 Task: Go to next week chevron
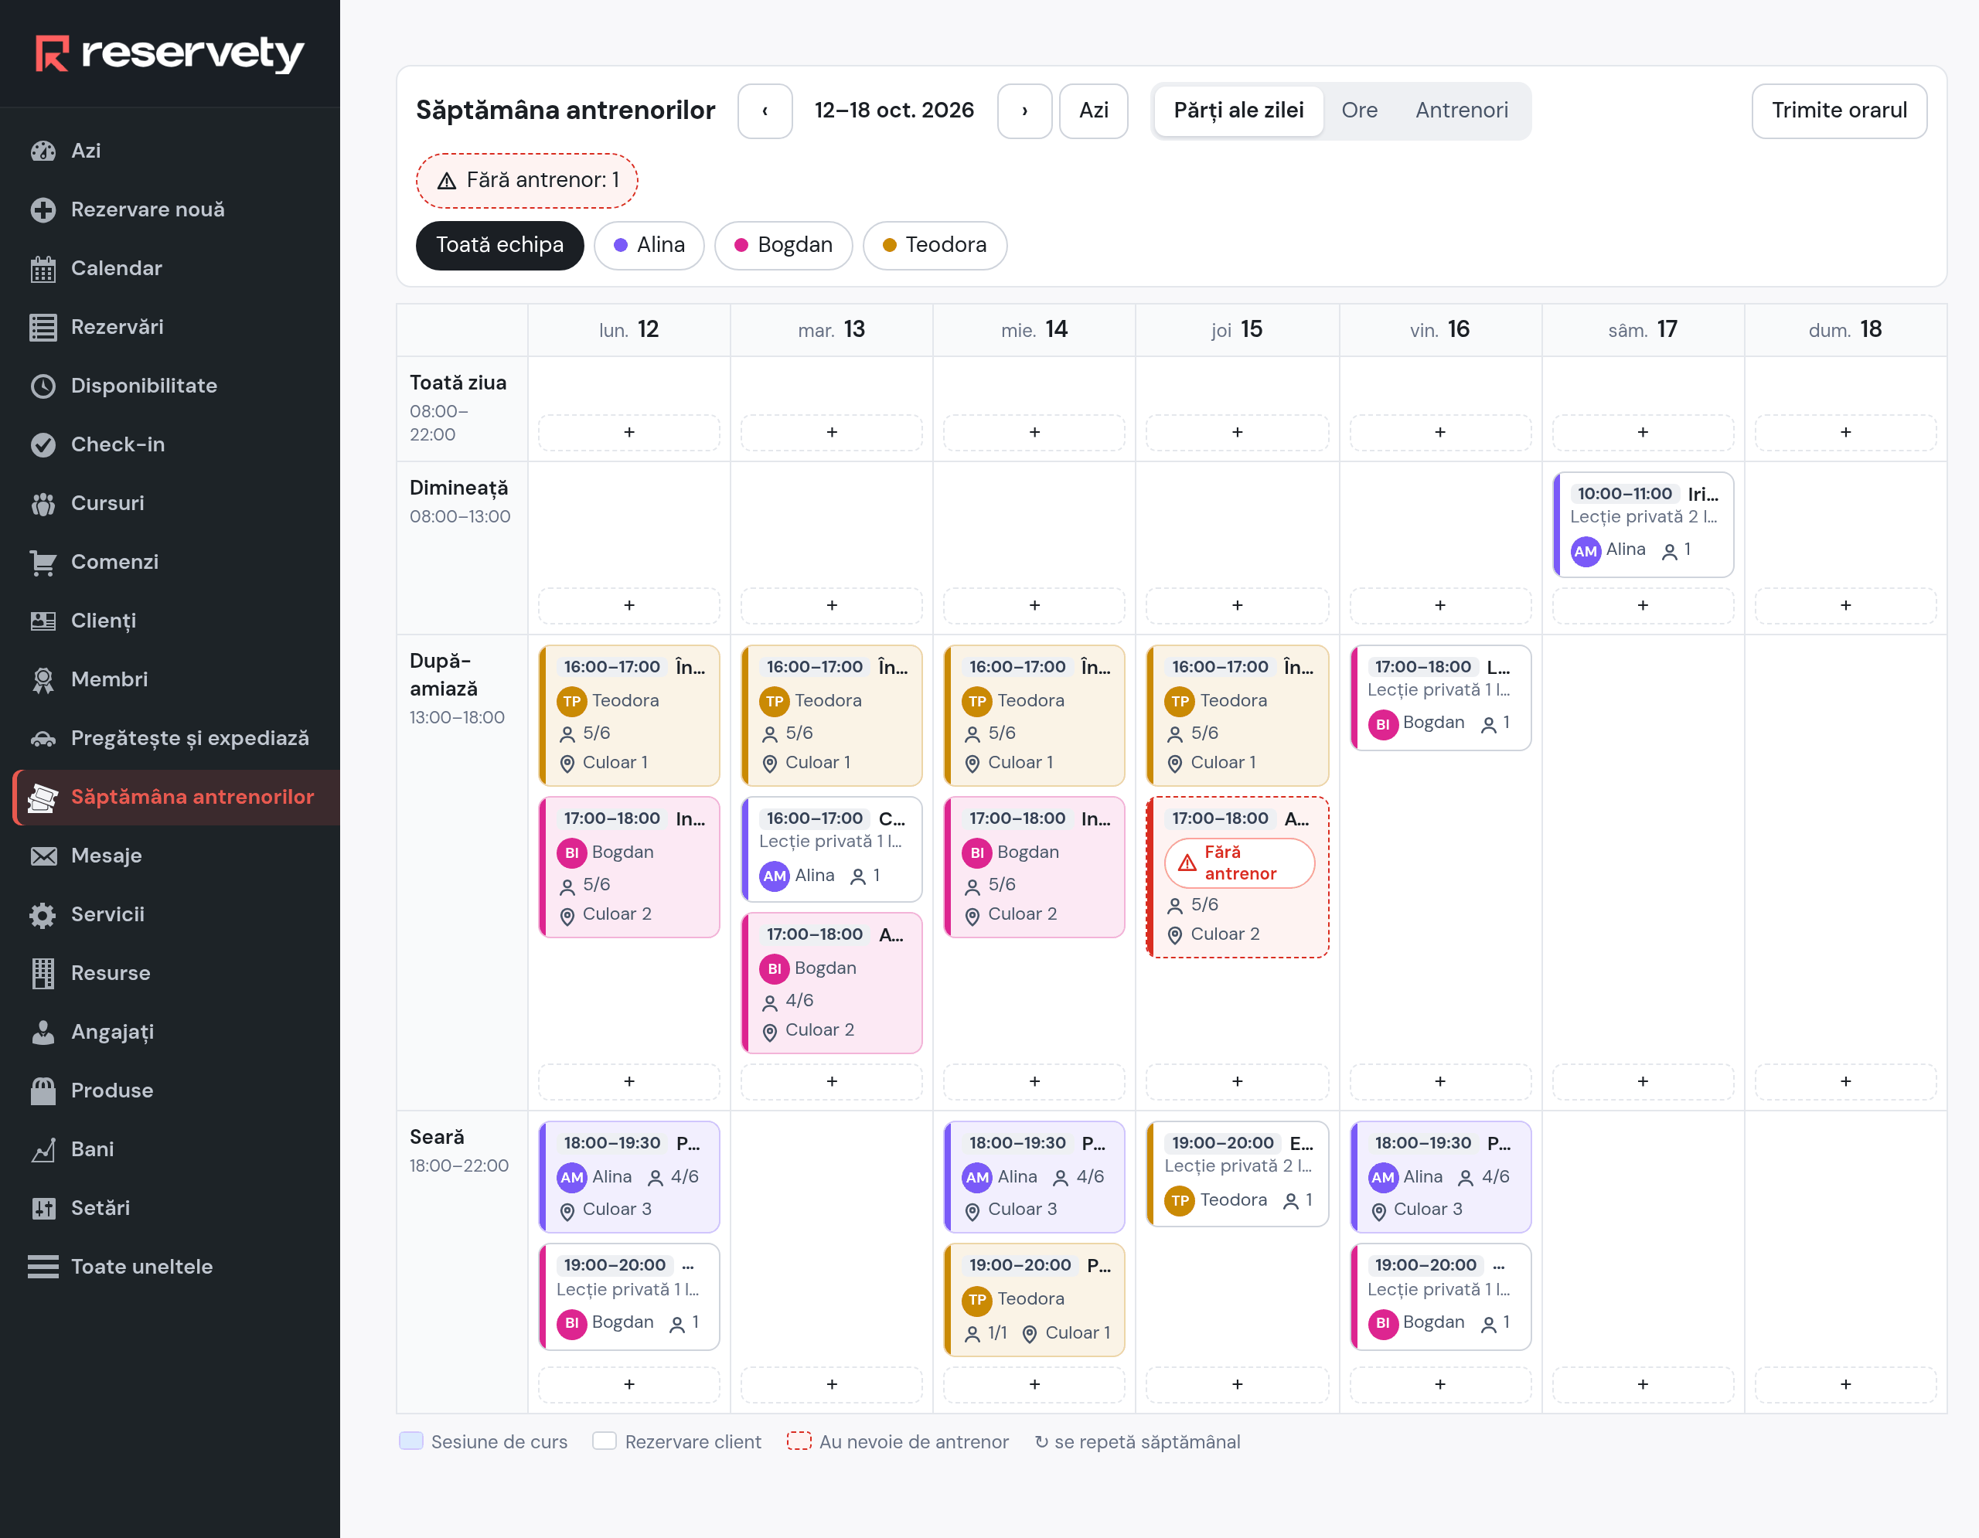1024,111
